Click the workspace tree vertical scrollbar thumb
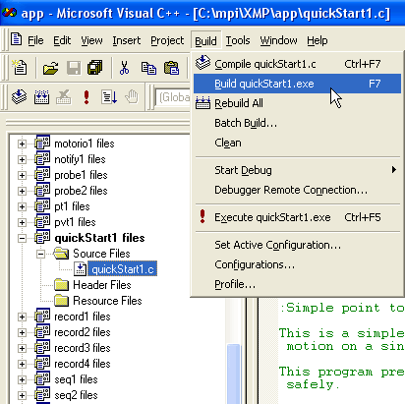 click(x=234, y=374)
